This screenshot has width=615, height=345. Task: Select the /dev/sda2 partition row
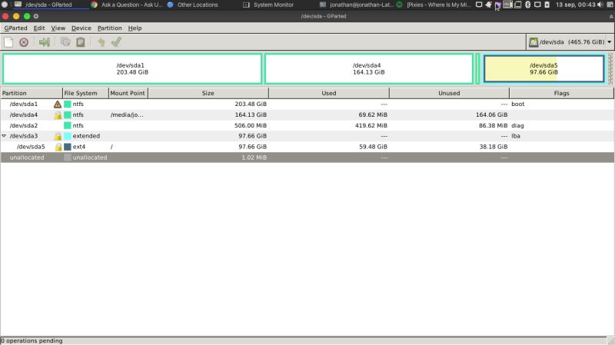(307, 125)
